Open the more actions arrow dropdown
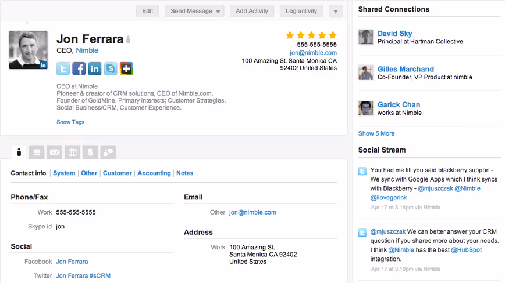This screenshot has width=505, height=283. point(336,11)
